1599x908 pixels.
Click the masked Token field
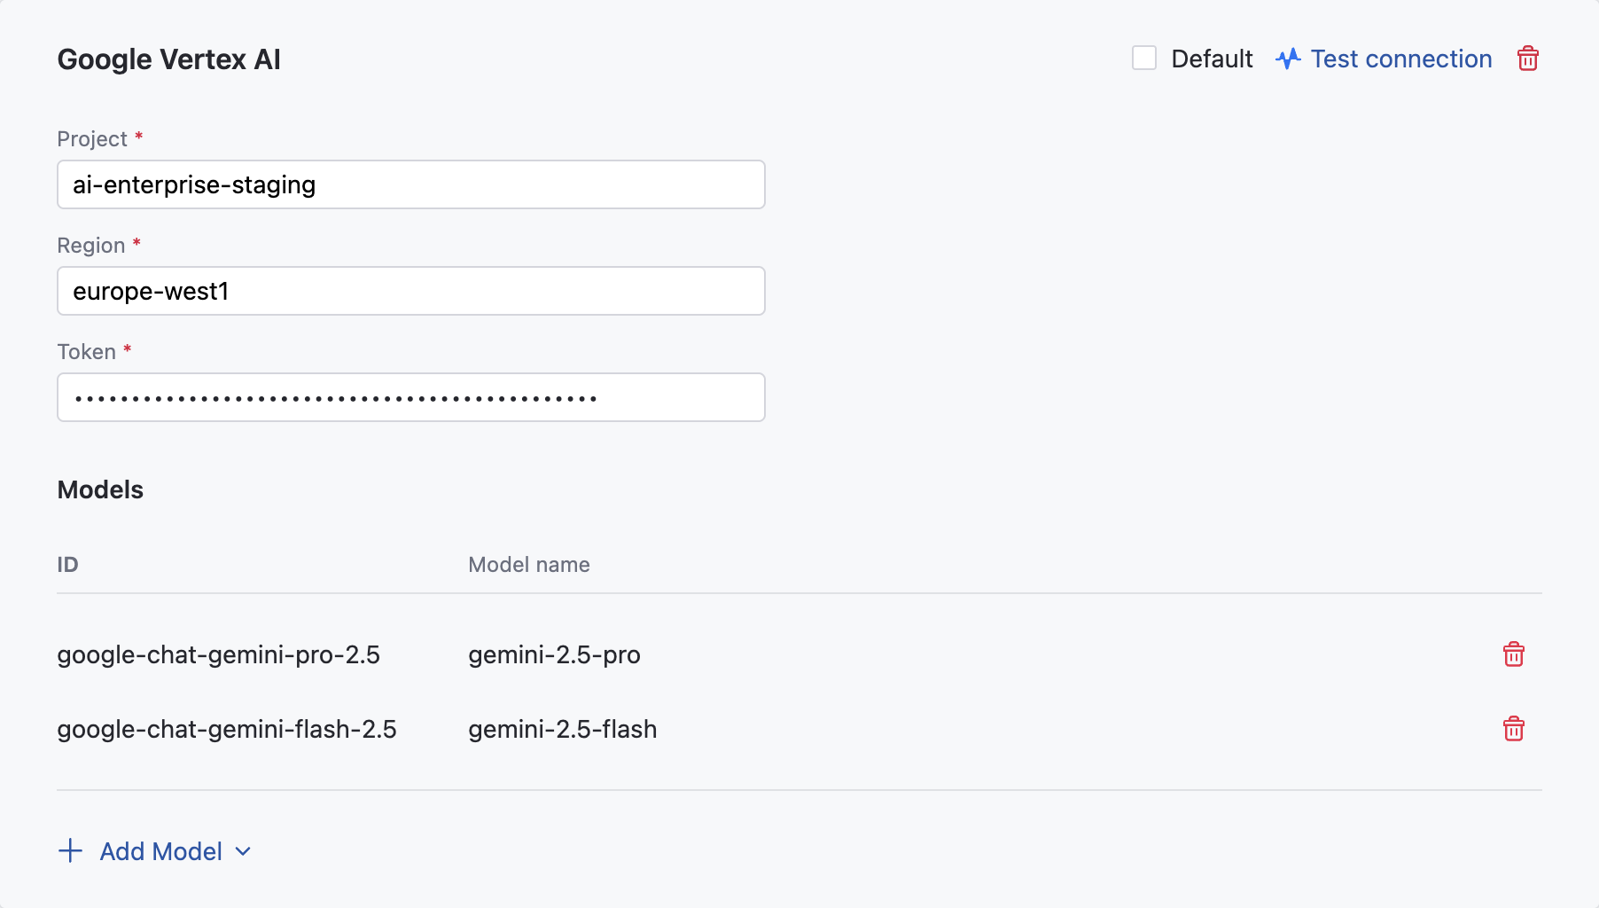click(410, 397)
